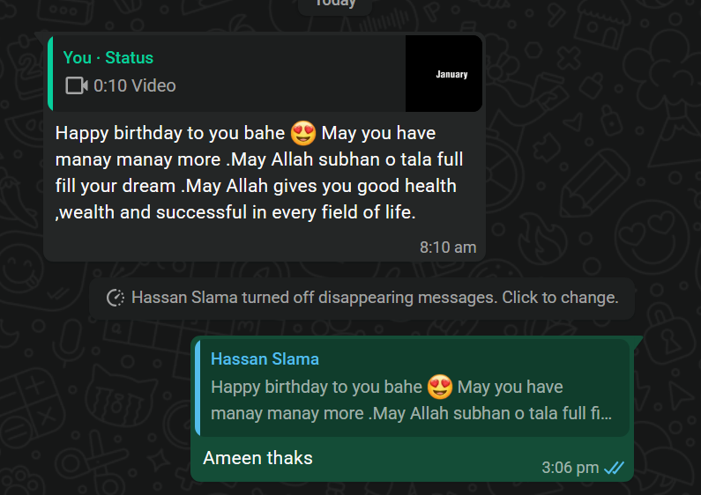Screen dimensions: 701x495
Task: Click heart-eyes emoji in the 8:10 am message
Action: (x=303, y=134)
